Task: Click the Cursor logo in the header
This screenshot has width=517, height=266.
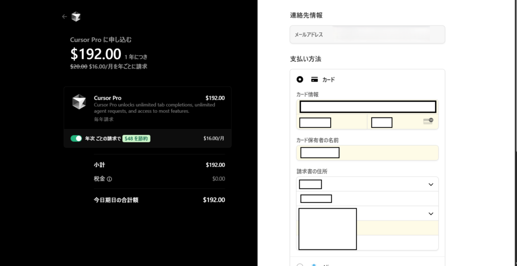Action: [76, 17]
